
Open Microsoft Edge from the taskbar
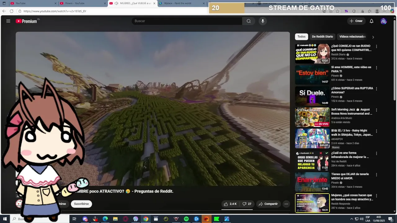[105, 219]
